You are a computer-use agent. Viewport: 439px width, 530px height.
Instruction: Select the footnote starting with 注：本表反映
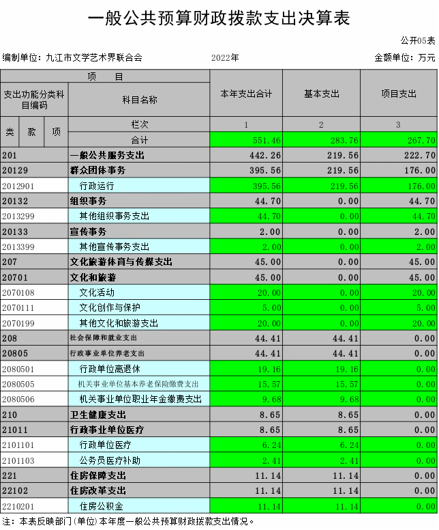pos(128,521)
